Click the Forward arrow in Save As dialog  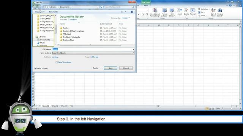39,7
